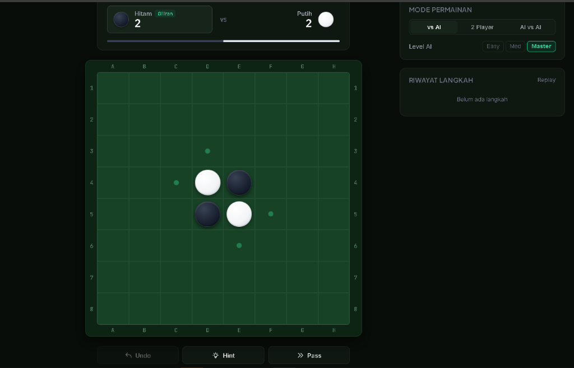Click the vs label between players
The width and height of the screenshot is (574, 368).
(223, 20)
